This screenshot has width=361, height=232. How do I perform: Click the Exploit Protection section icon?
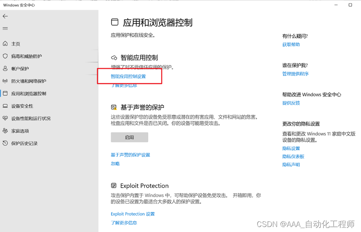click(114, 186)
